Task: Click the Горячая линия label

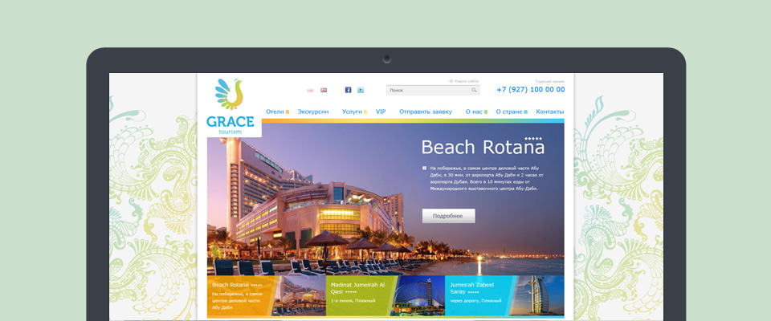Action: tap(550, 81)
